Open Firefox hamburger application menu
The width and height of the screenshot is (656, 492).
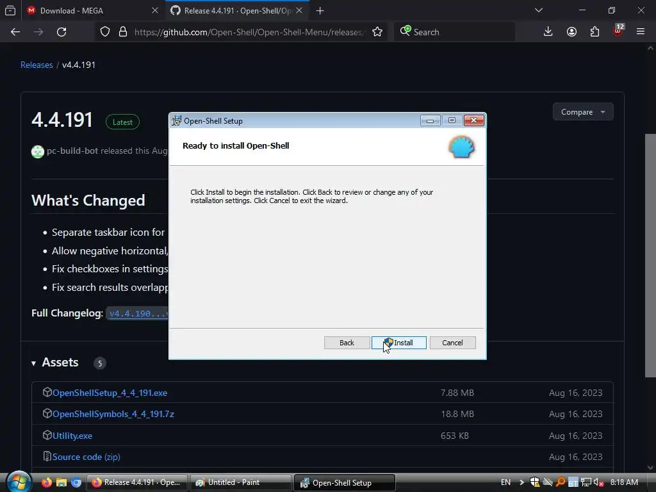pyautogui.click(x=641, y=32)
